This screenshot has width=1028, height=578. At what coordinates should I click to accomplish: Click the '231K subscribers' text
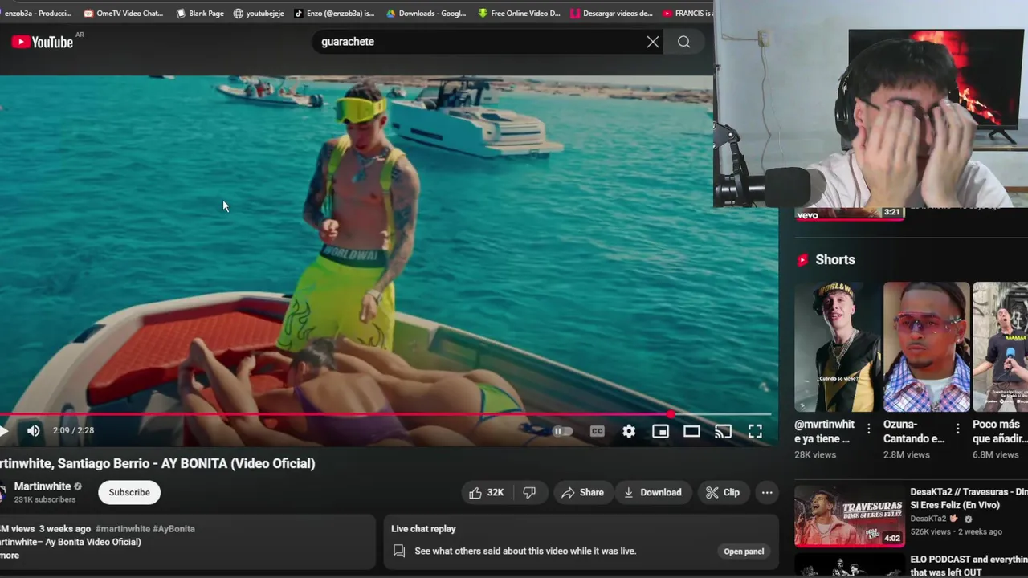(45, 499)
